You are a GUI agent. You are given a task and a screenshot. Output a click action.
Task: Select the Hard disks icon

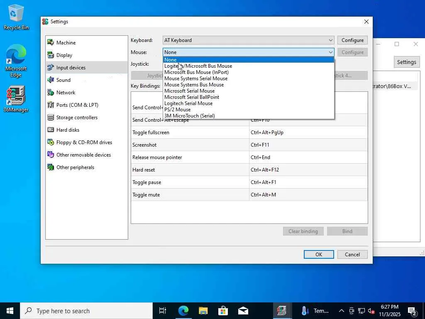click(51, 130)
